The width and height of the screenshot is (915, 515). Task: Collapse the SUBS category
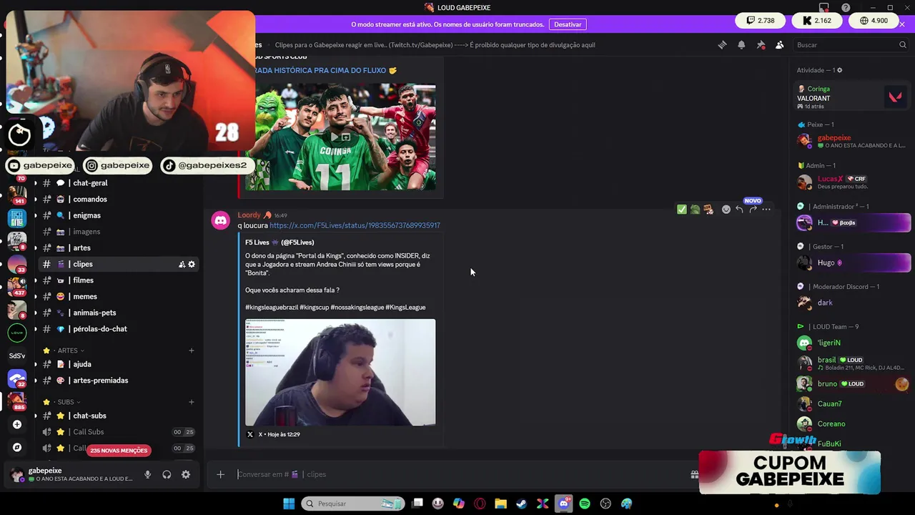(x=66, y=402)
